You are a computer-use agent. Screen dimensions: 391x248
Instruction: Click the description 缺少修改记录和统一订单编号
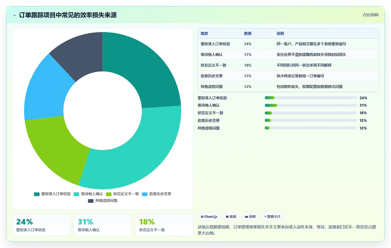300,76
